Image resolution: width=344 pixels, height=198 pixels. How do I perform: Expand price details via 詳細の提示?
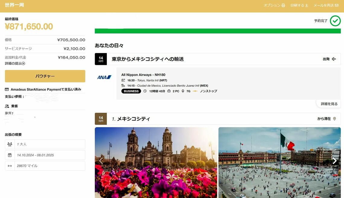[15, 63]
